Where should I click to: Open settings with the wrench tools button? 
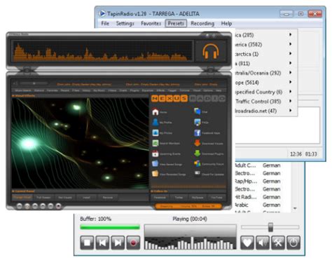pos(278,242)
